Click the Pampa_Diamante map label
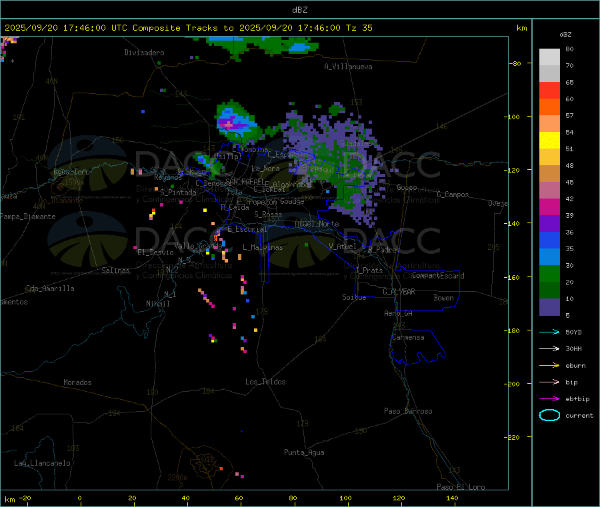 [27, 217]
